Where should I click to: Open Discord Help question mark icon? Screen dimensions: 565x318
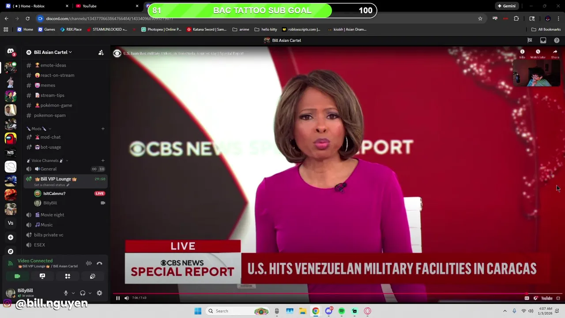[x=557, y=40]
